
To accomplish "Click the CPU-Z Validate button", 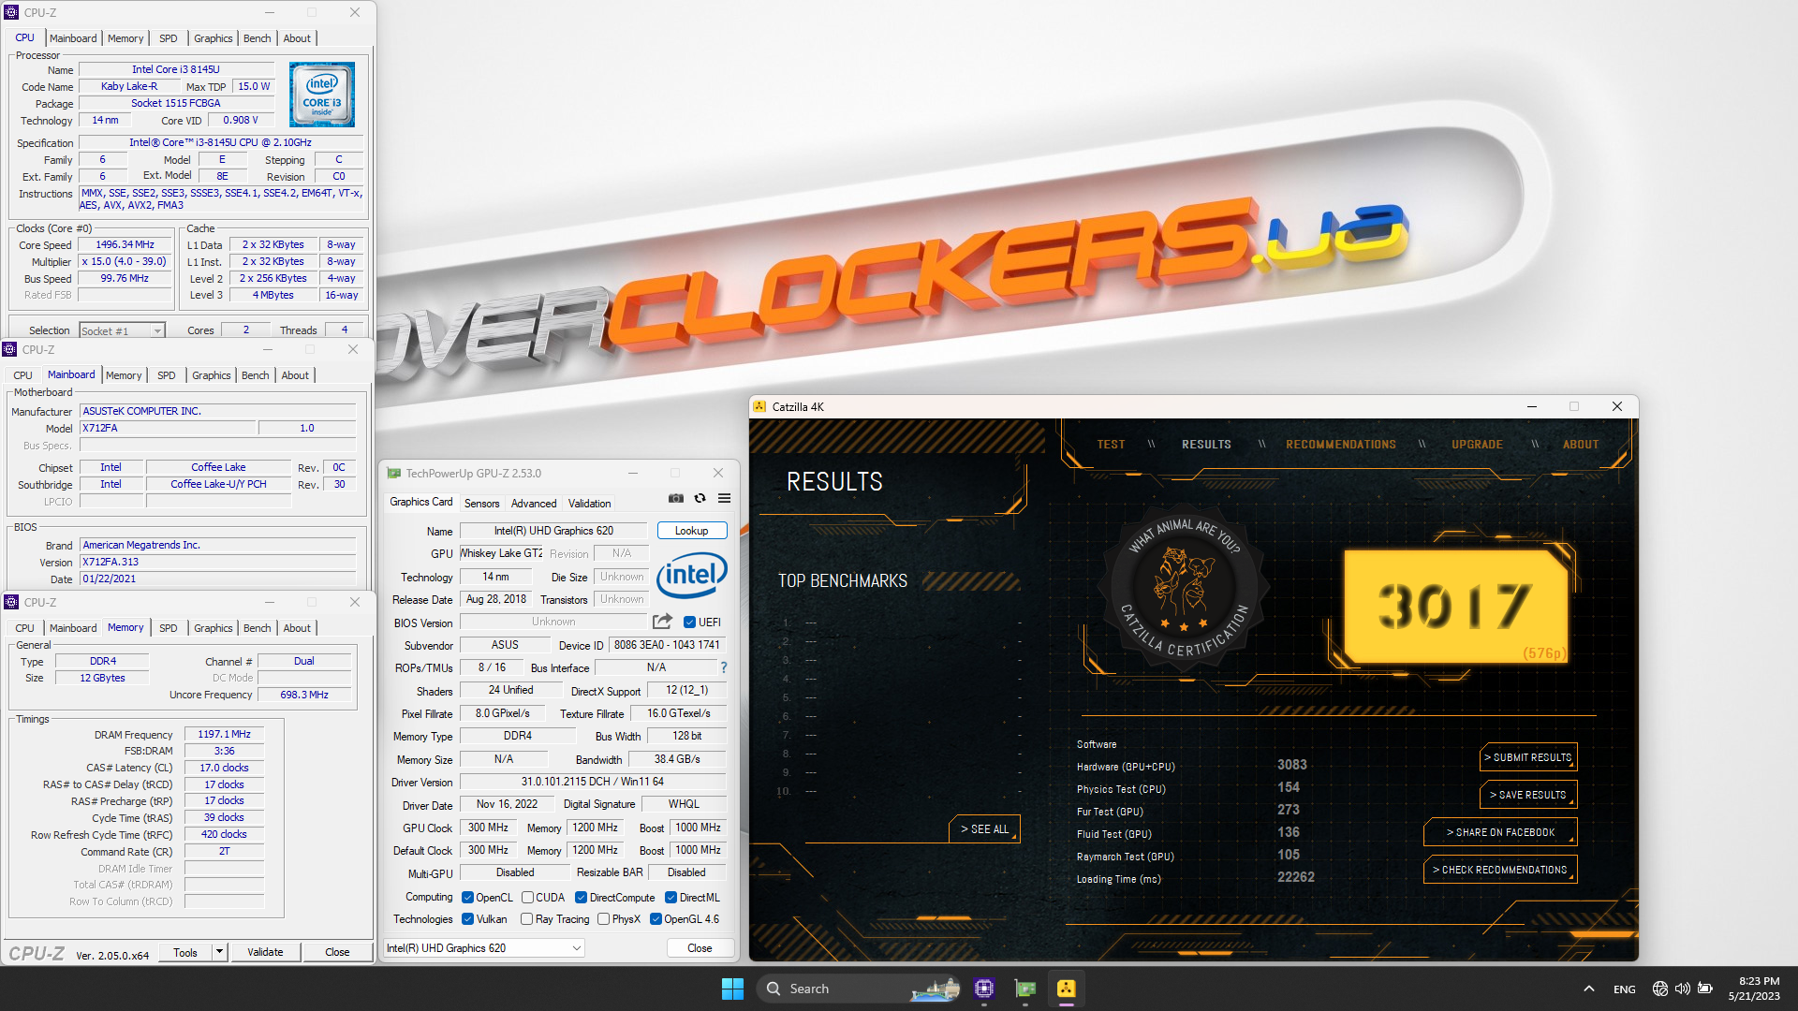I will pos(265,952).
